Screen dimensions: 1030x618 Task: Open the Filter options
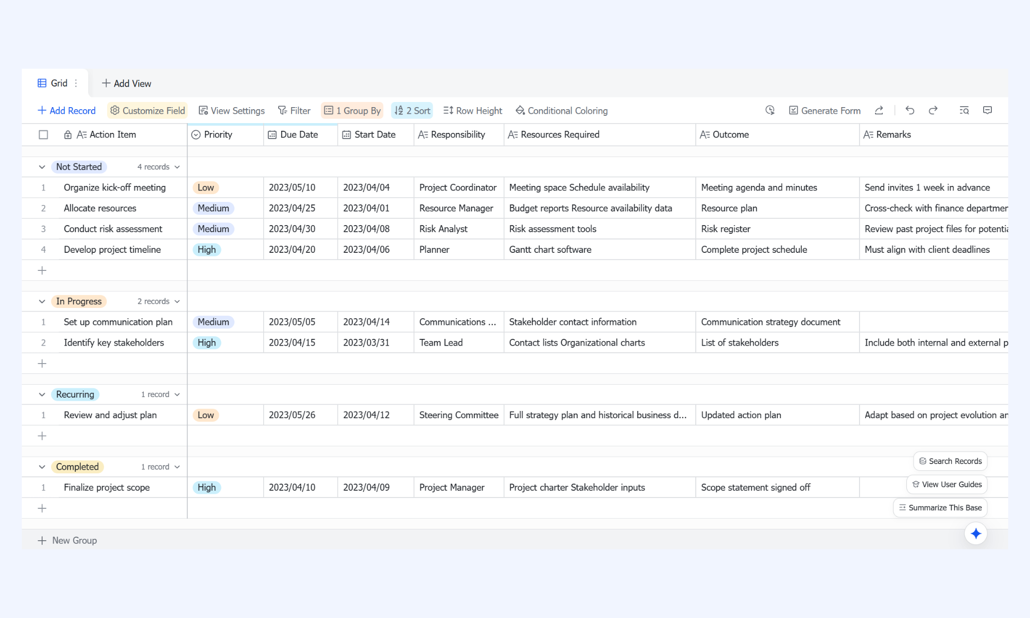click(x=294, y=111)
